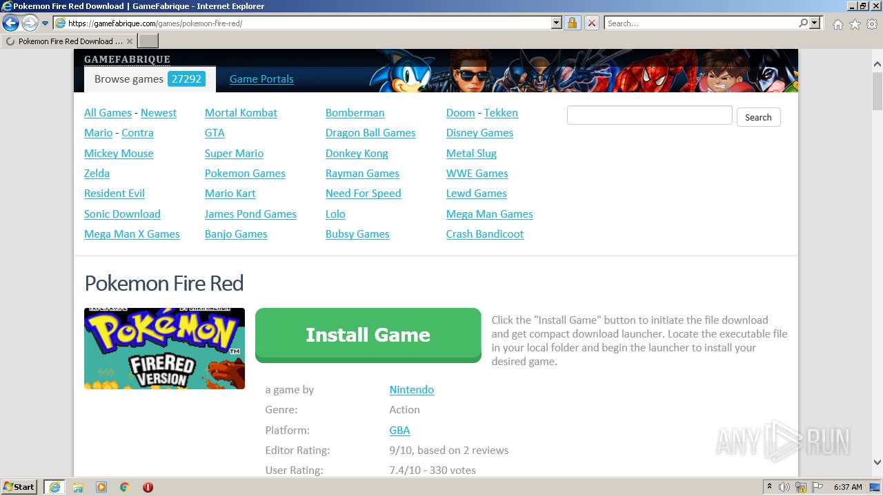Open Favorites star icon
The height and width of the screenshot is (496, 883).
(x=855, y=24)
